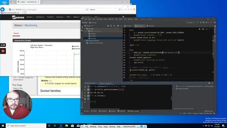
Task: Collapse the DevOps root folder in project tree
Action: 85,29
